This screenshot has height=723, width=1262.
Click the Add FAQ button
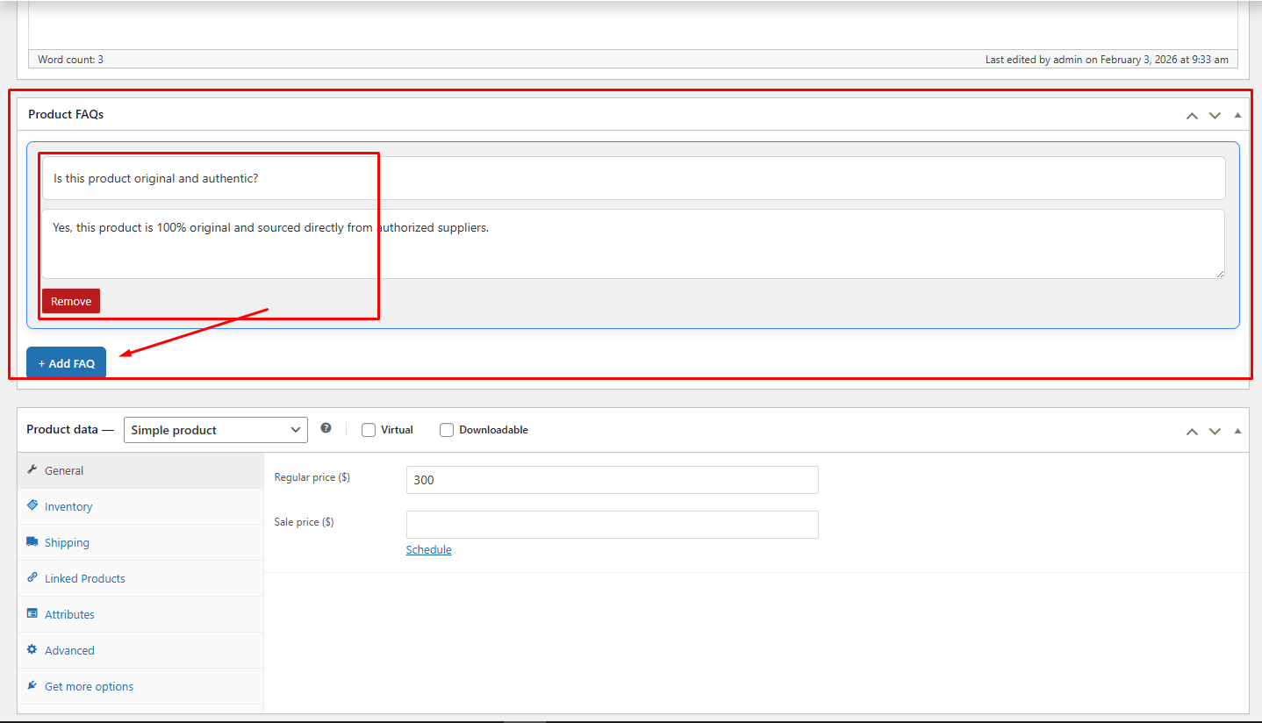(66, 362)
